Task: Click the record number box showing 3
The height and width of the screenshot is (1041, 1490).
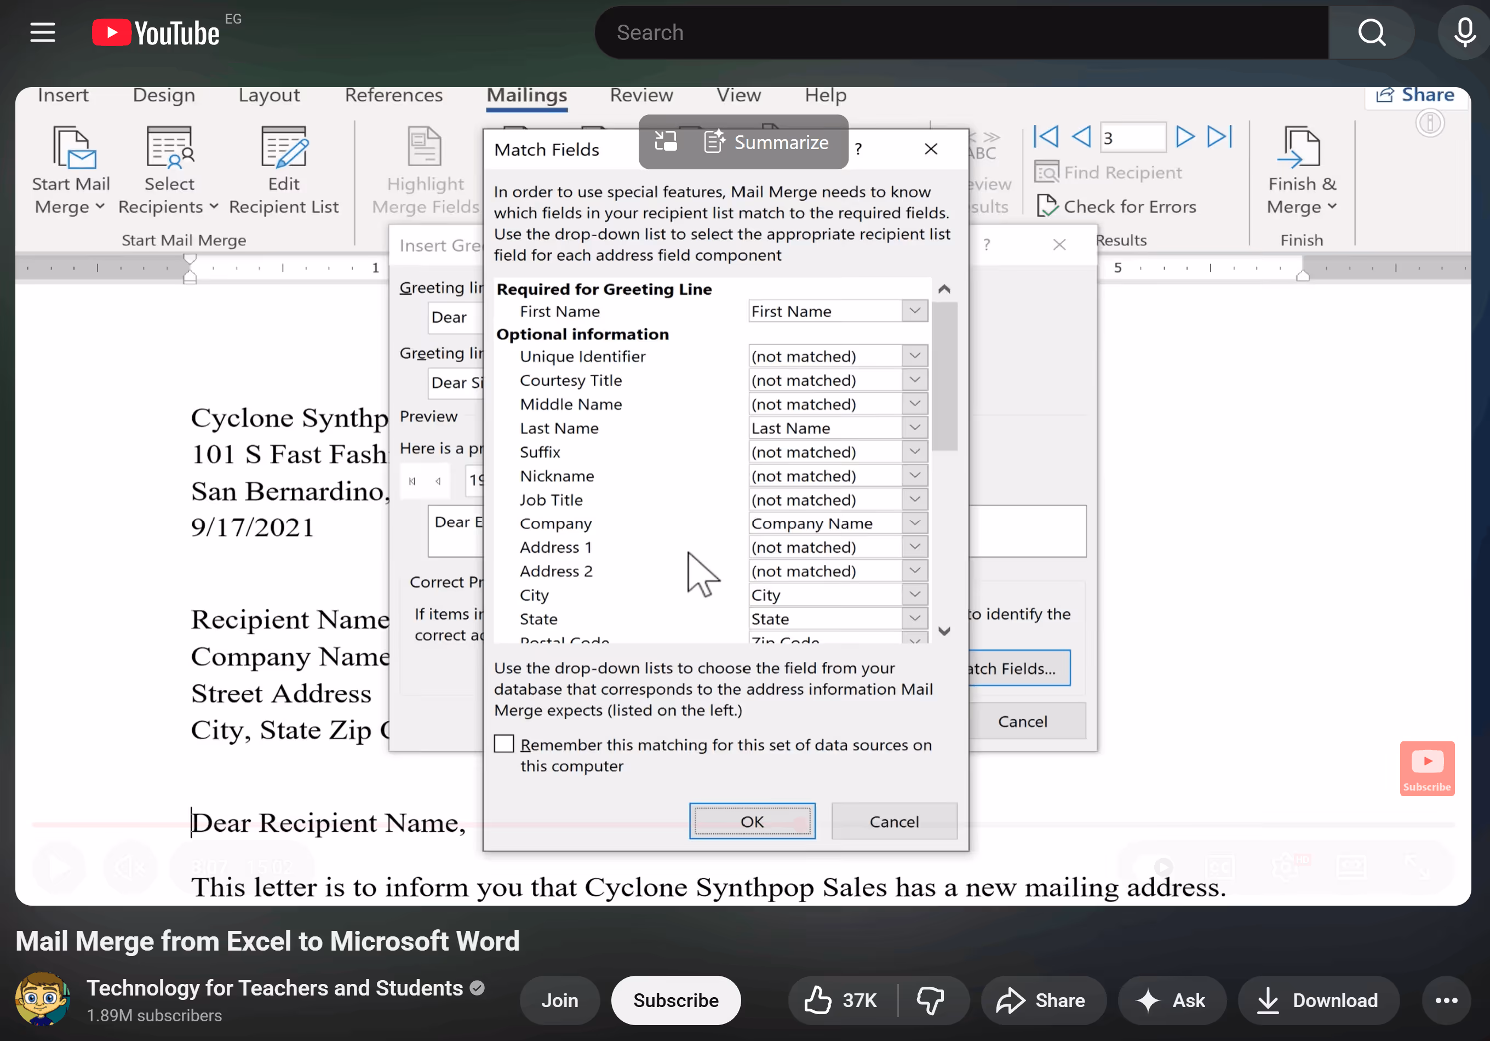Action: 1133,137
